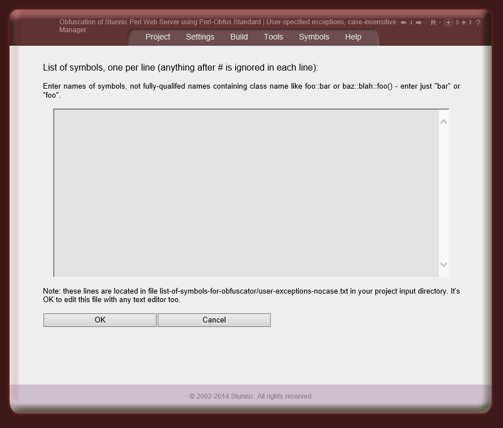The image size is (503, 428).
Task: Click the scrollbar down arrow of the text area
Action: [444, 264]
